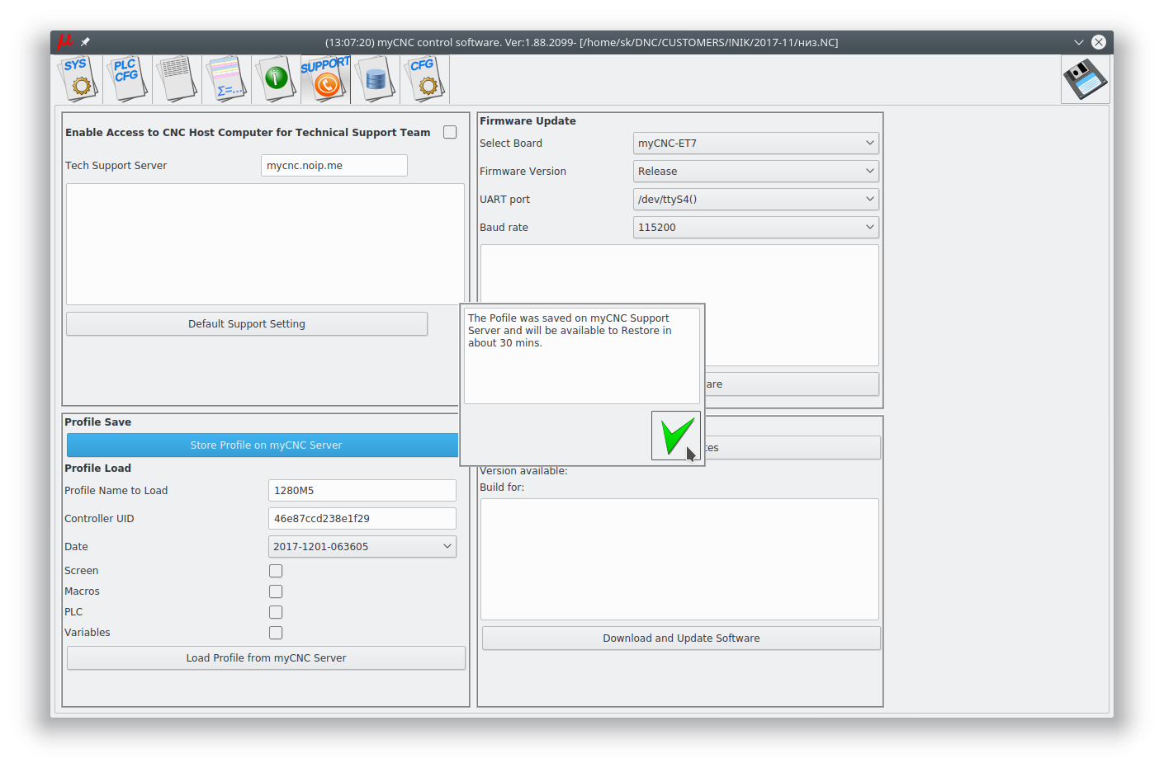
Task: Toggle the Macros checkbox
Action: [x=276, y=591]
